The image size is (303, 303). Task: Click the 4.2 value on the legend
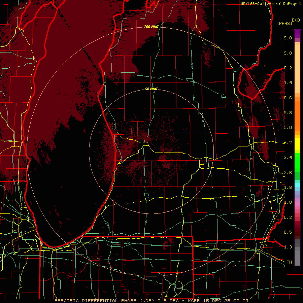pyautogui.click(x=288, y=143)
